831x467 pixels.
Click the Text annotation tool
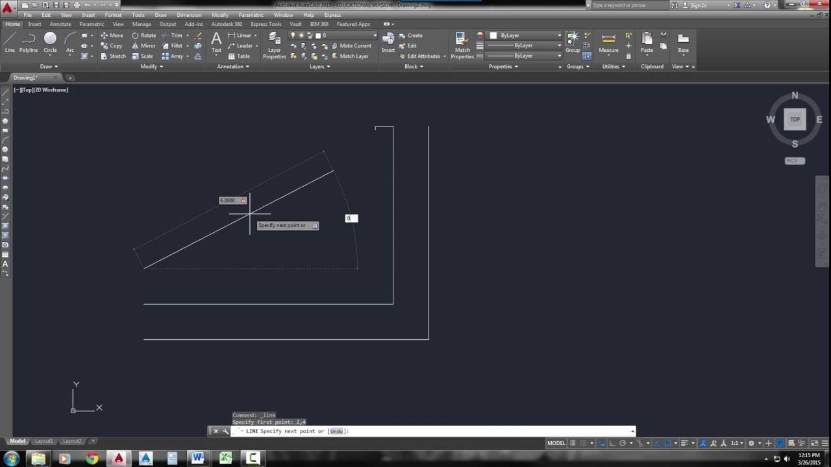[216, 43]
